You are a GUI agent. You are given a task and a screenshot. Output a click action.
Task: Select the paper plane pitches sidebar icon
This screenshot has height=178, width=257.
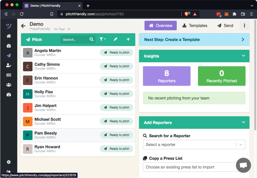[x=9, y=55]
